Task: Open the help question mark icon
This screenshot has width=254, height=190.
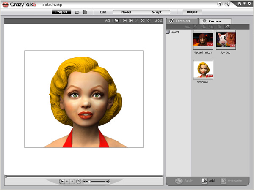Action: pyautogui.click(x=220, y=4)
